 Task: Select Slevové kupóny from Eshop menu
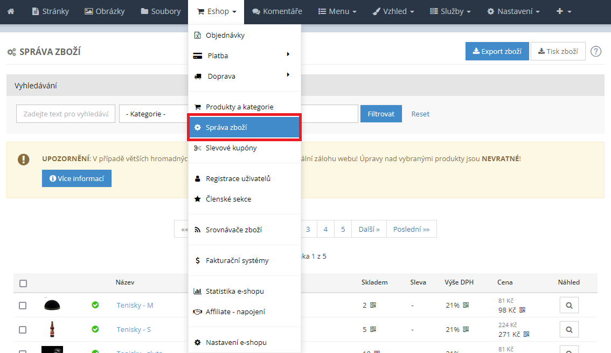pos(231,148)
